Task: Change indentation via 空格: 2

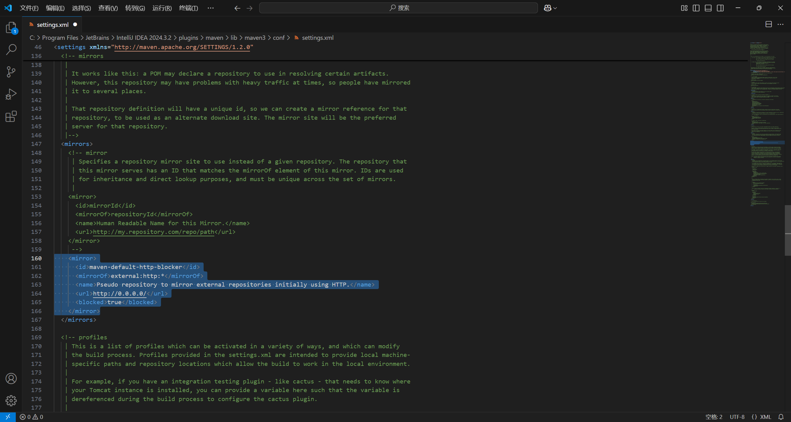Action: point(714,417)
